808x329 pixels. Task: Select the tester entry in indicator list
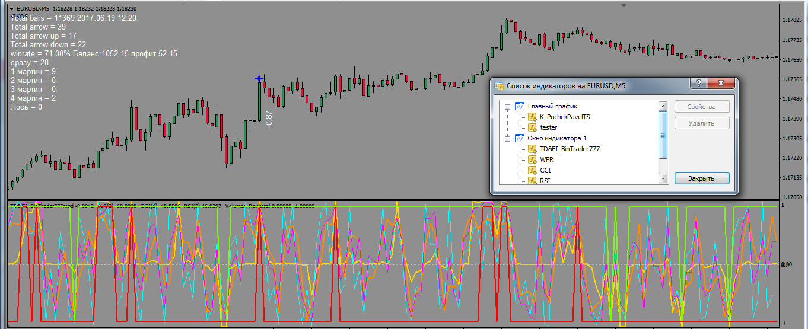tap(548, 127)
